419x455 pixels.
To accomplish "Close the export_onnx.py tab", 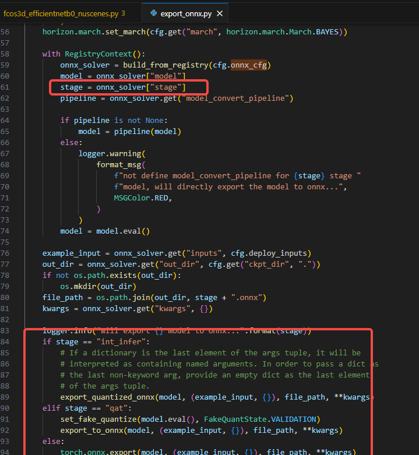I will click(219, 13).
